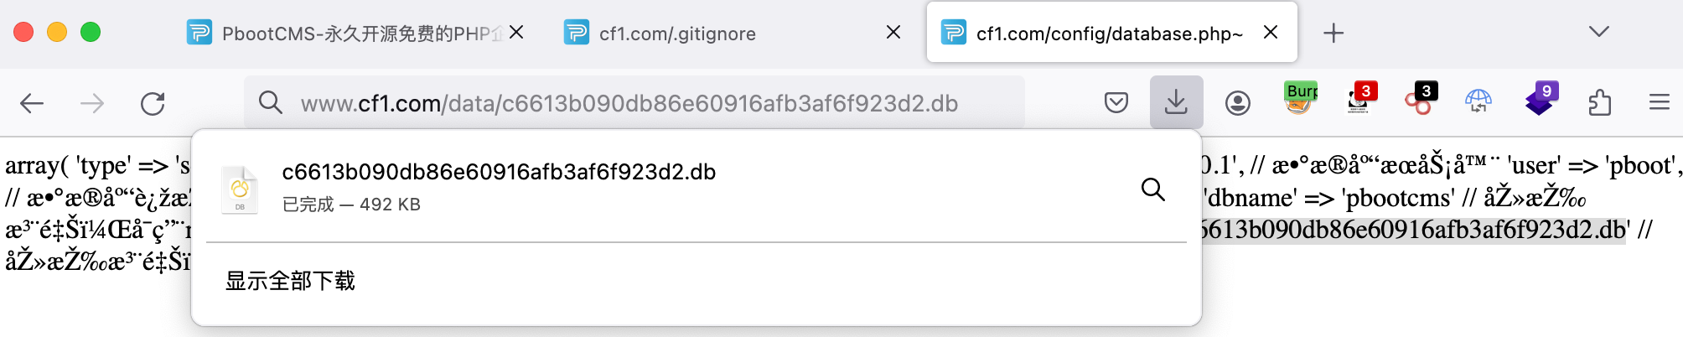Open the Firefox hamburger menu
1683x337 pixels.
1659,102
